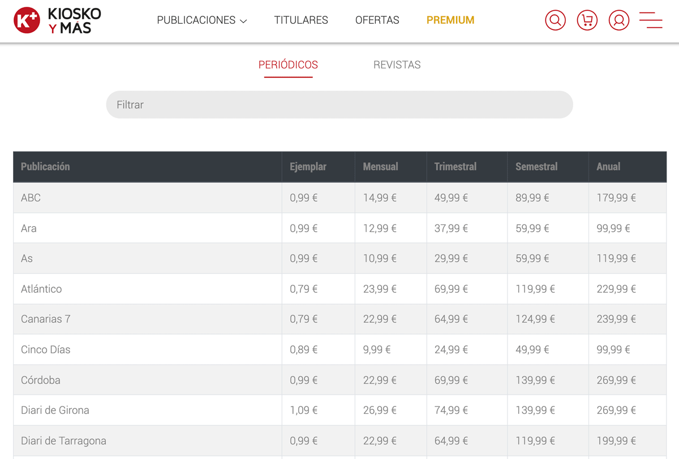This screenshot has height=459, width=679.
Task: Select the Córdoba publication name
Action: 41,380
